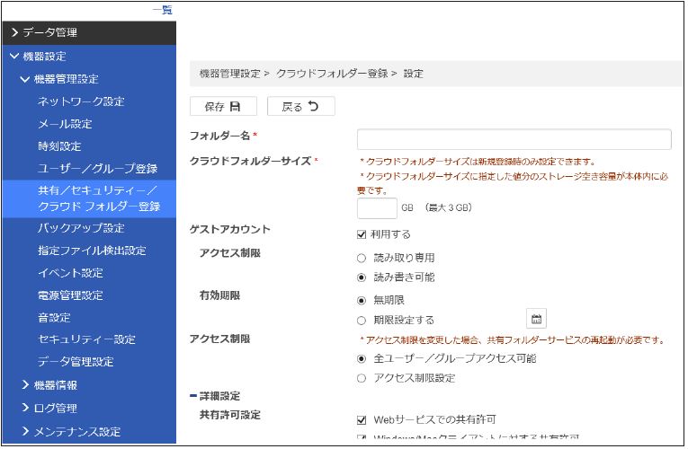Select the 無期限 radio button
This screenshot has height=449, width=688.
[x=362, y=301]
